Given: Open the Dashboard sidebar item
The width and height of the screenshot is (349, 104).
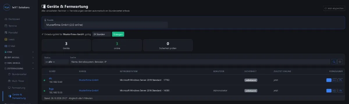Looking at the screenshot, I should click(x=19, y=19).
